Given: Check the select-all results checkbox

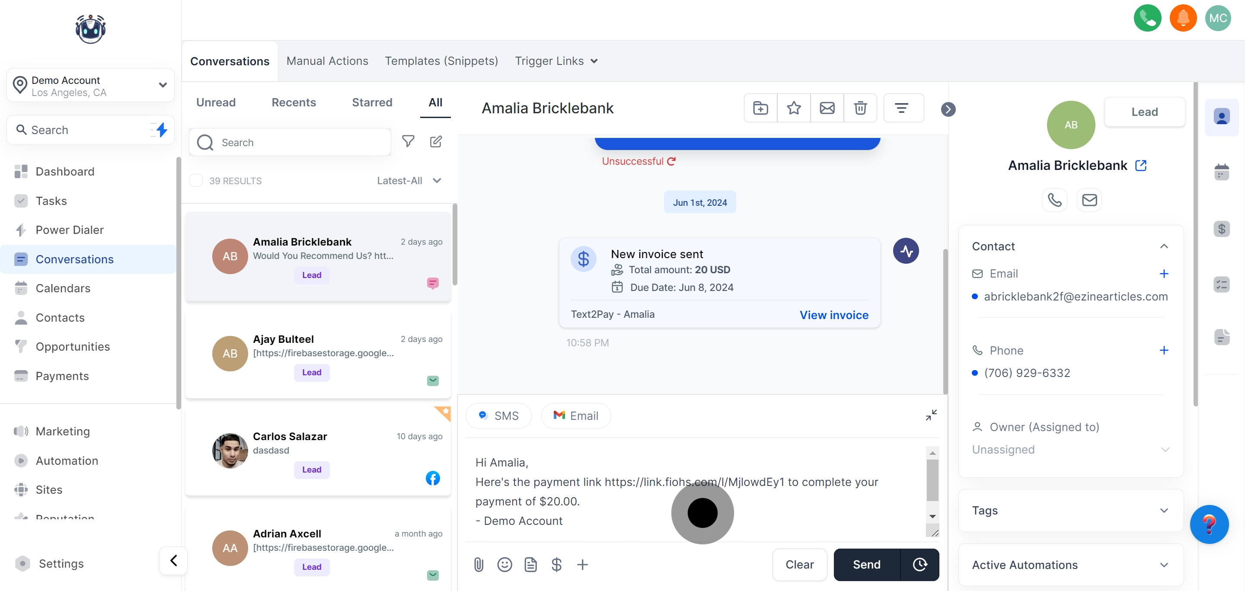Looking at the screenshot, I should tap(196, 180).
